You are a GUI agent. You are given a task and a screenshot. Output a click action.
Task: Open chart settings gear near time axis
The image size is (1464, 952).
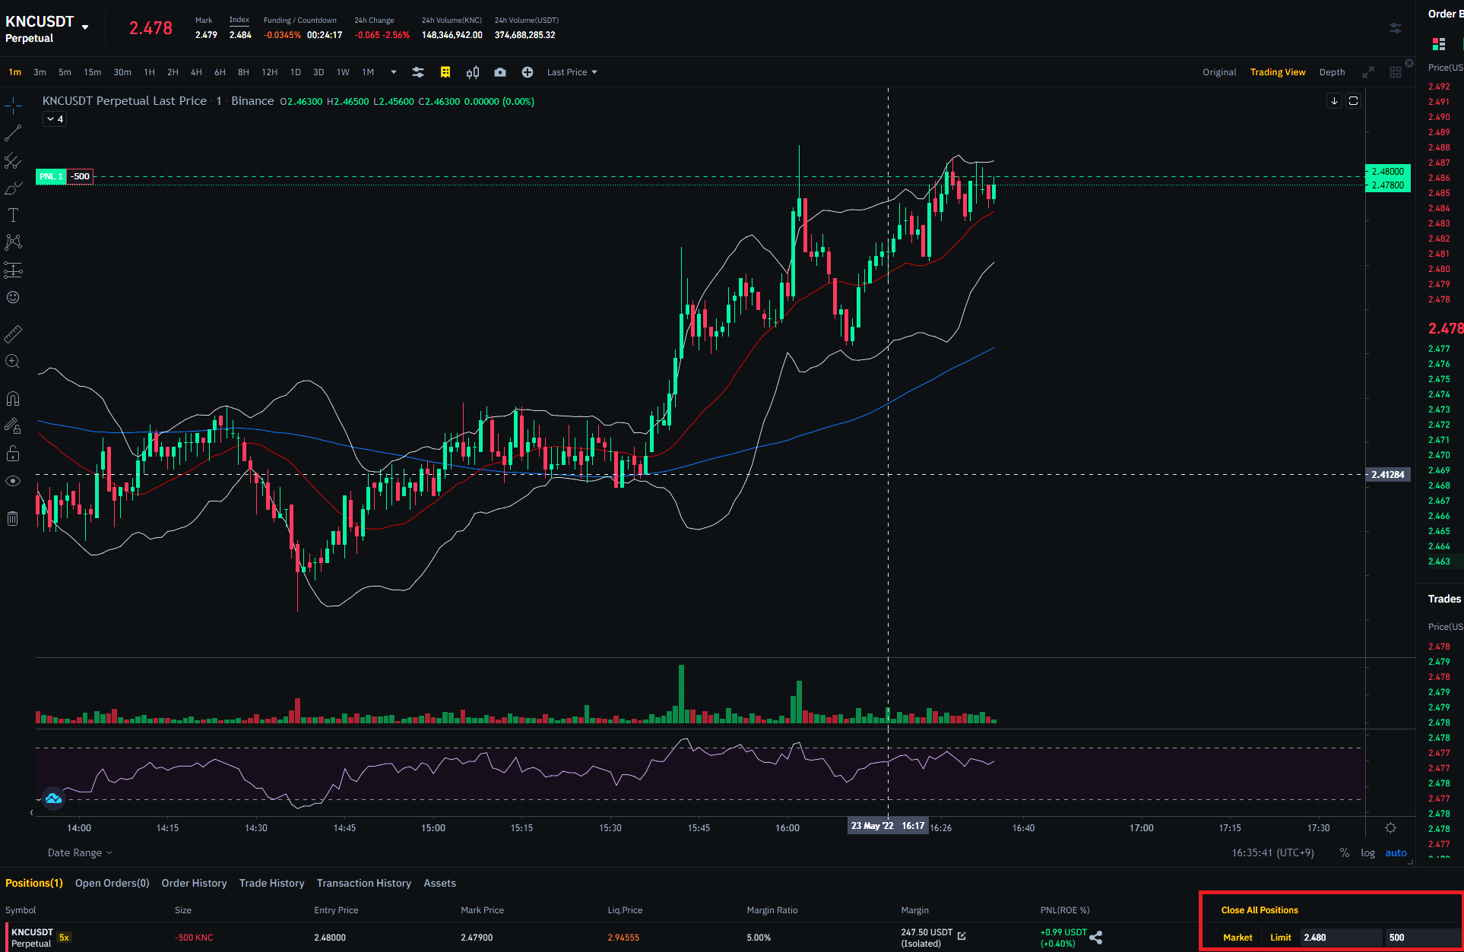[x=1390, y=828]
